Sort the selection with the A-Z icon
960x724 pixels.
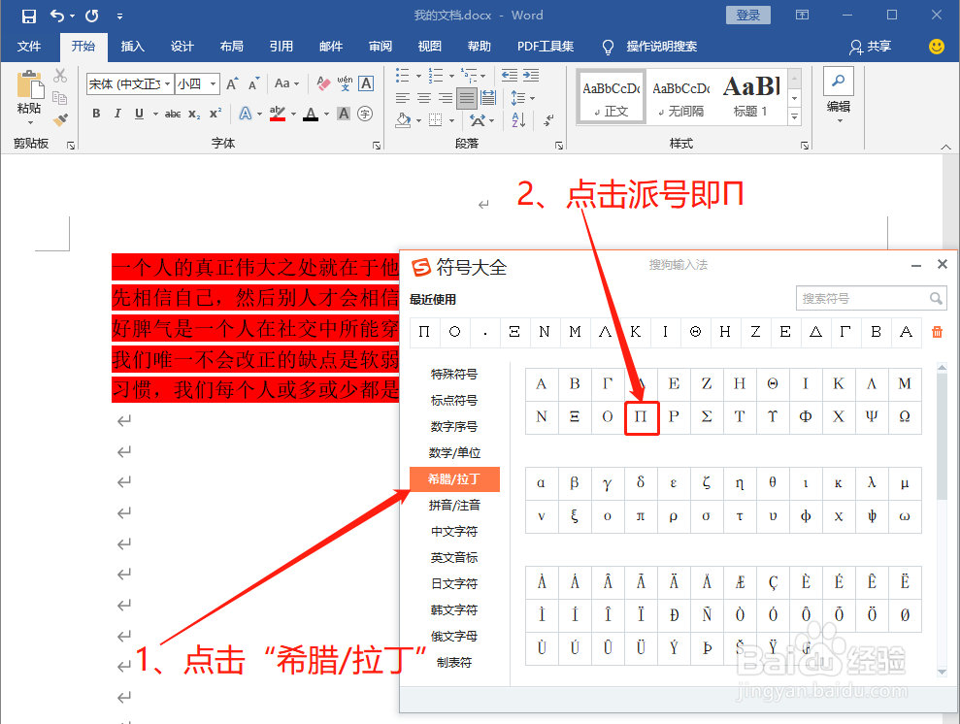coord(518,120)
